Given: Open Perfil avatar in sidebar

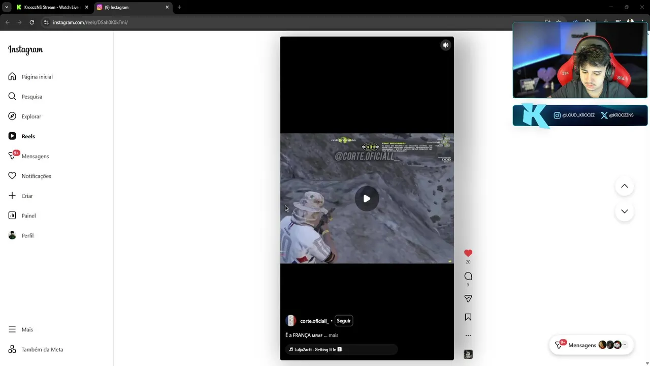Looking at the screenshot, I should 12,235.
